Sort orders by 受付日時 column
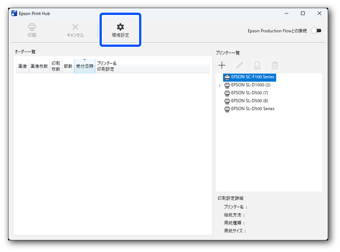340x252 pixels. [85, 66]
